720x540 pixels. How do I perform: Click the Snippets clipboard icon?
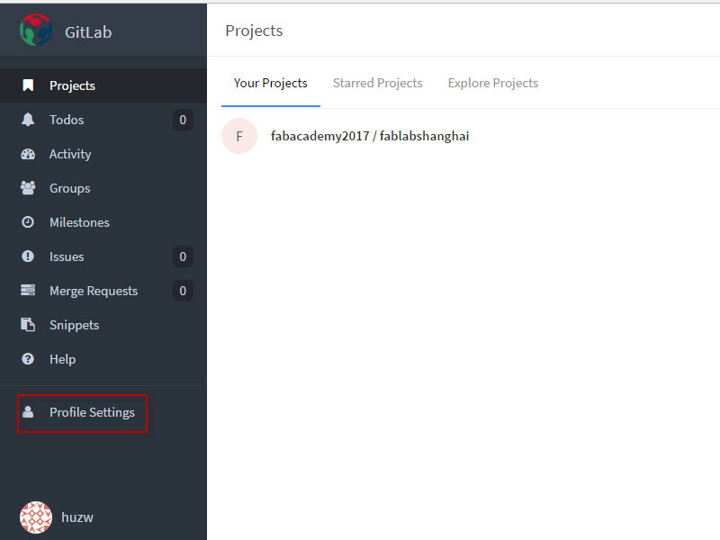click(28, 325)
